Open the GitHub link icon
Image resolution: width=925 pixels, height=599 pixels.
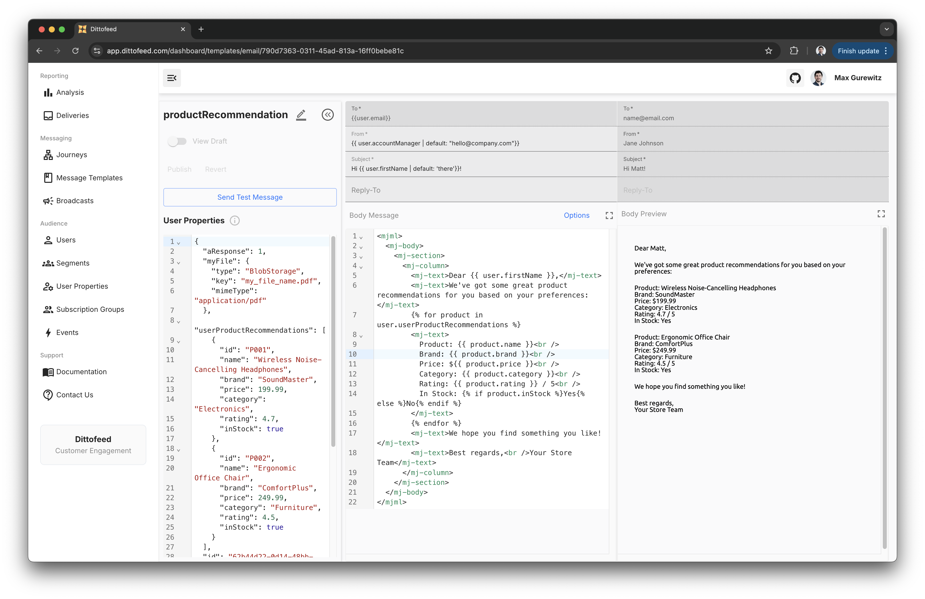point(795,78)
